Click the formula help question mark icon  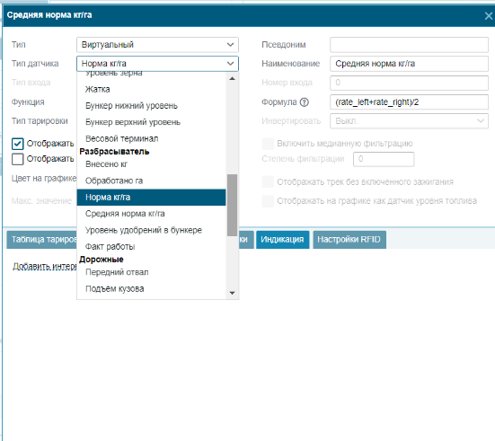point(304,102)
